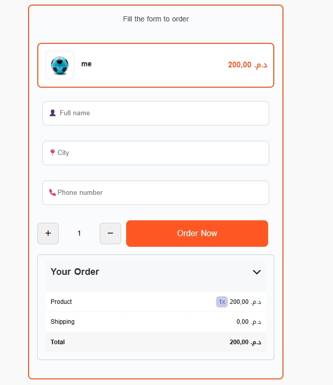Viewport: 333px width, 385px height.
Task: Click the Order Now button
Action: pos(197,234)
